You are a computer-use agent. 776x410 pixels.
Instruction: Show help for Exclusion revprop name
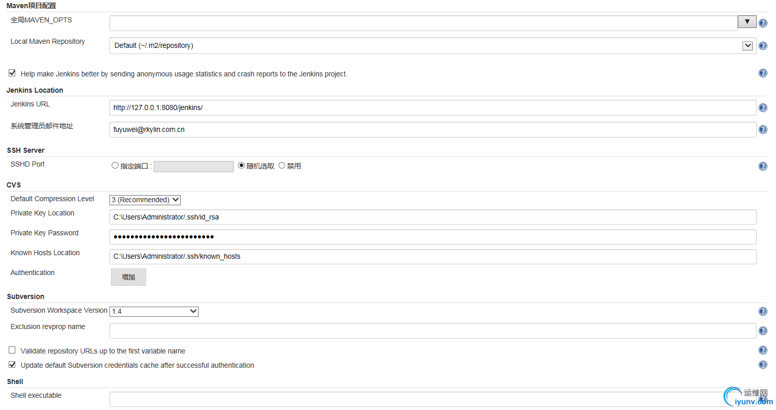point(763,331)
